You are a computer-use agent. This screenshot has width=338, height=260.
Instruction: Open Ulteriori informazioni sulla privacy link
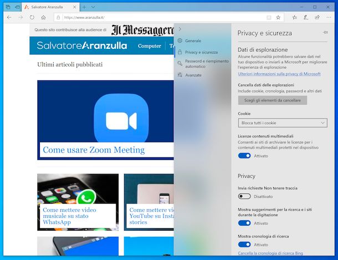[279, 74]
